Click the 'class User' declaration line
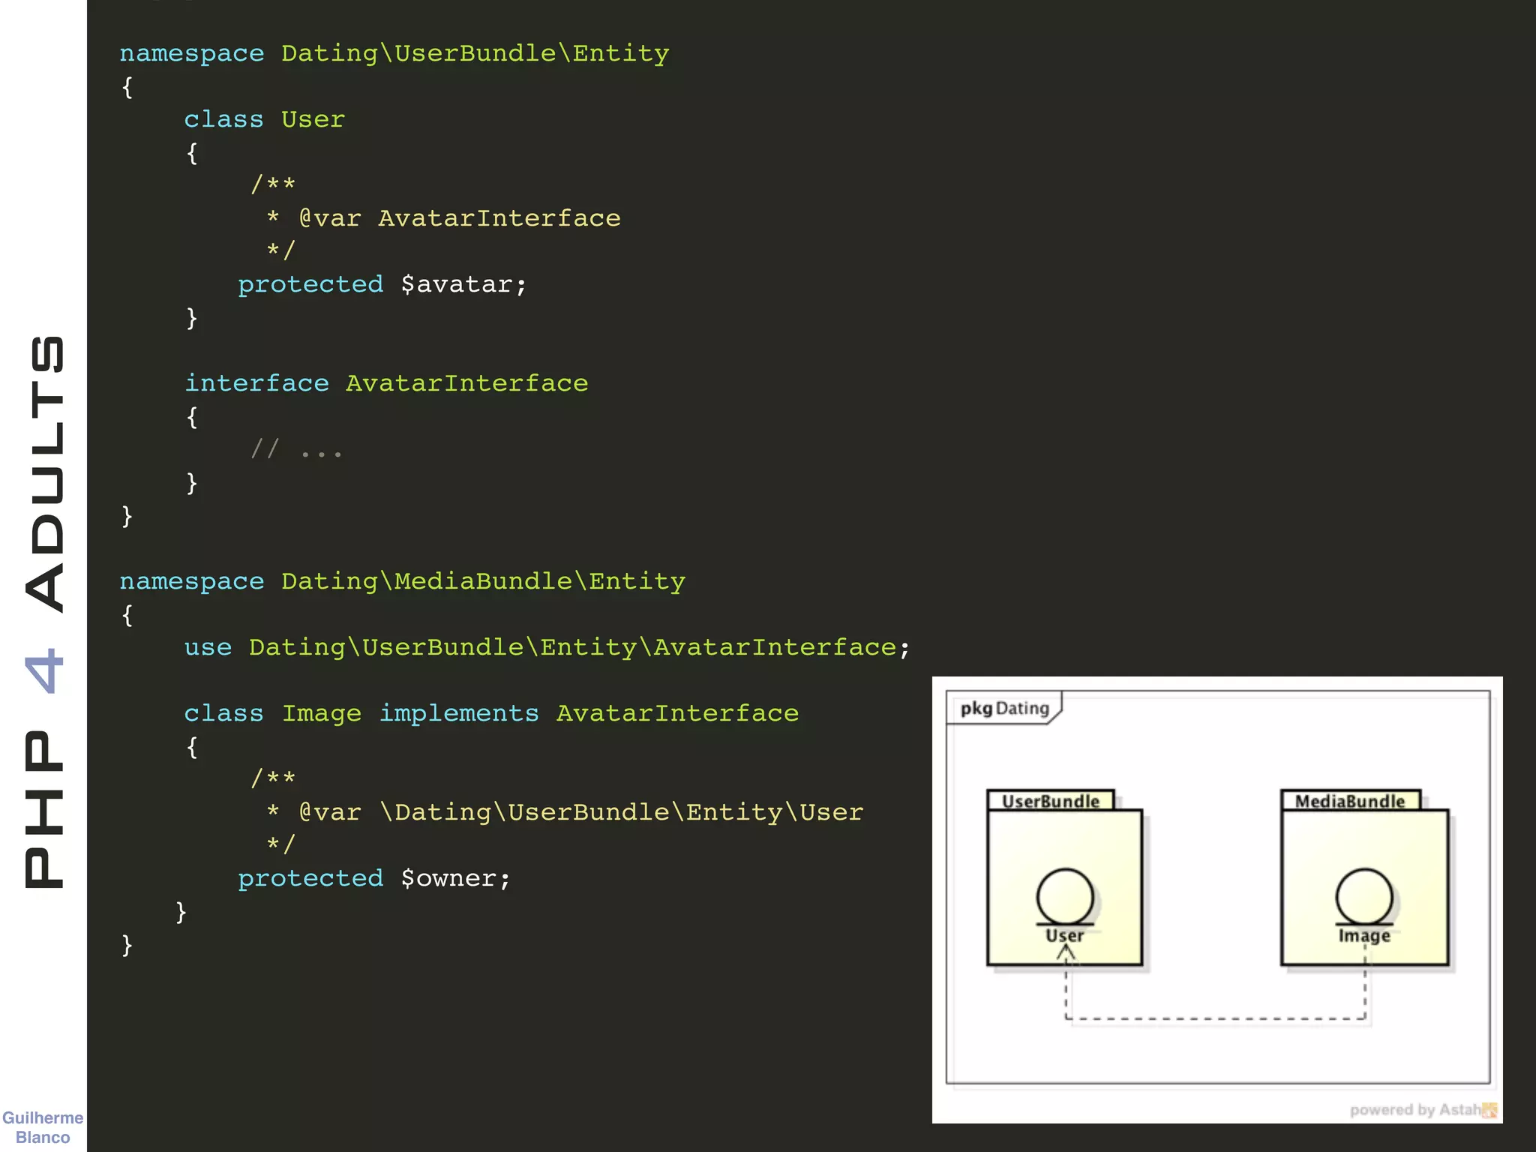1536x1152 pixels. coord(264,119)
